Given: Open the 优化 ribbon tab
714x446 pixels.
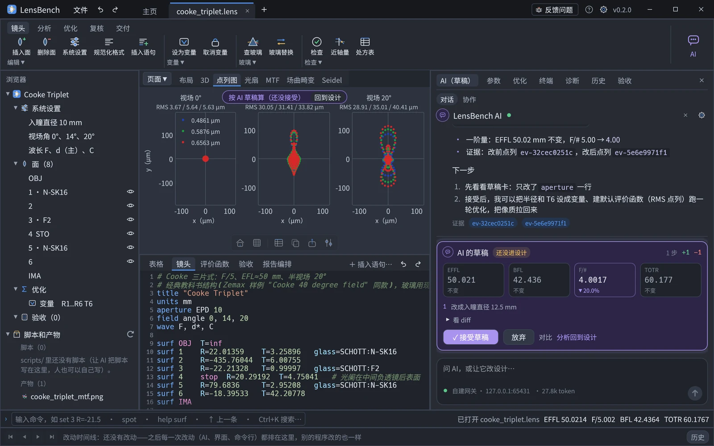Looking at the screenshot, I should click(70, 29).
